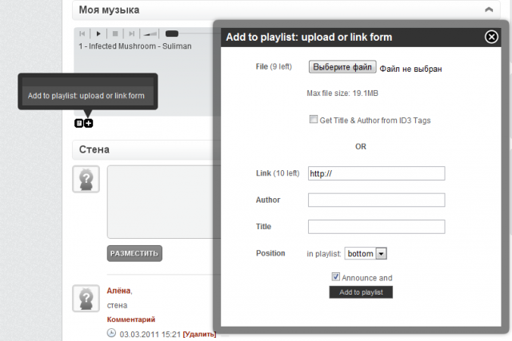This screenshot has width=512, height=341.
Task: Click the Add to playlist button
Action: pos(361,292)
